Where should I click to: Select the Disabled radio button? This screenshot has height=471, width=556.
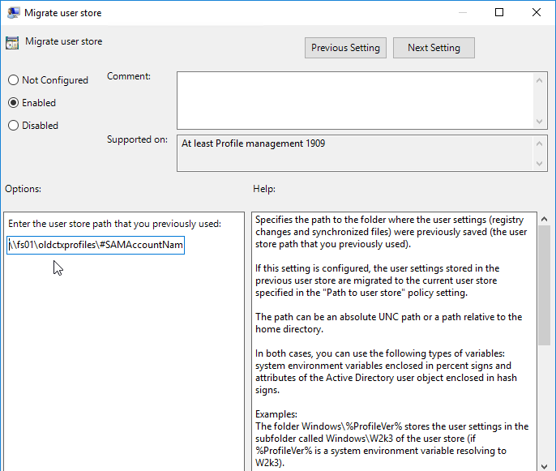pos(13,126)
